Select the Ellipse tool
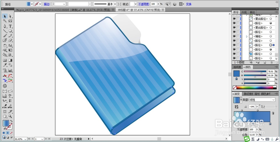The image size is (280, 142). coord(10,31)
